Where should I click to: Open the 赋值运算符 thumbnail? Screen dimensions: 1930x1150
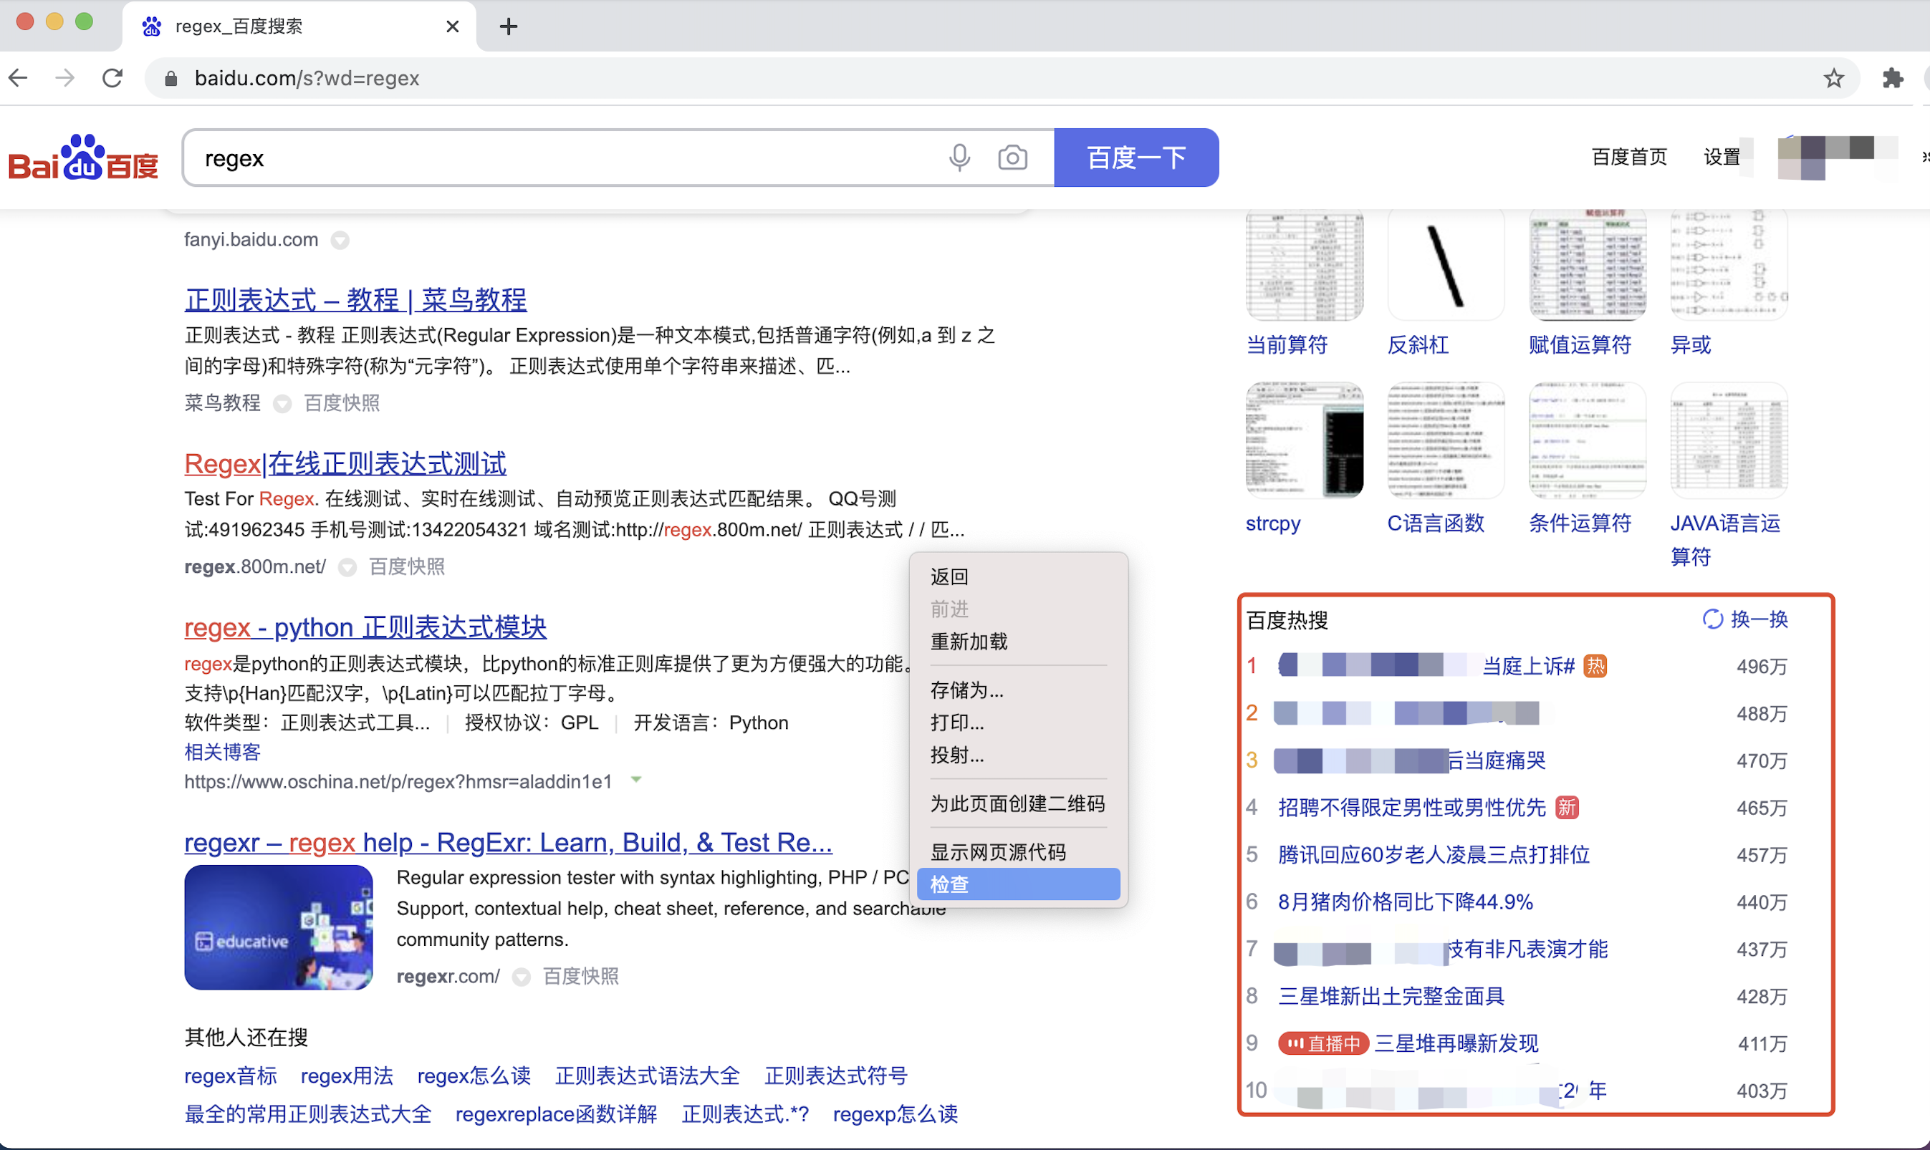pyautogui.click(x=1588, y=265)
